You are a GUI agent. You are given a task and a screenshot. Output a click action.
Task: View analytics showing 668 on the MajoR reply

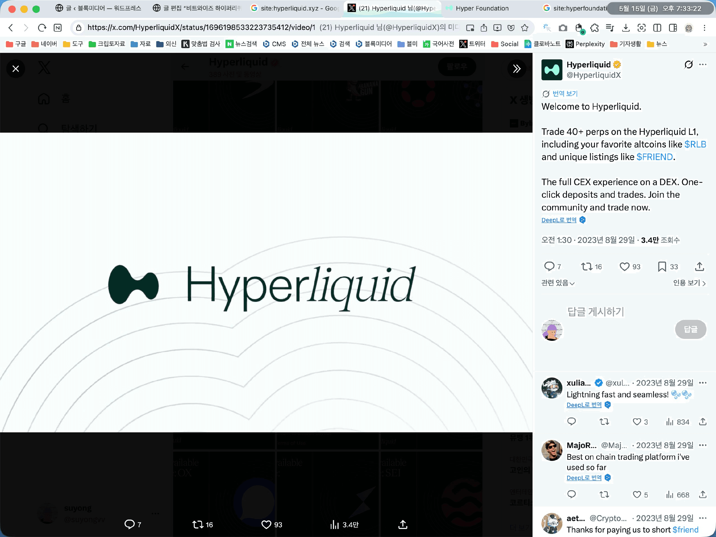click(677, 494)
